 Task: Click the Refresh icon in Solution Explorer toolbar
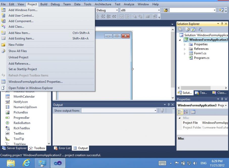point(193,29)
